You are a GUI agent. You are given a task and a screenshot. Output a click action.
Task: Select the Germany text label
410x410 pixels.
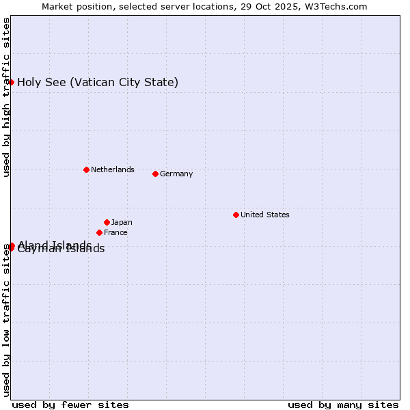click(x=176, y=174)
